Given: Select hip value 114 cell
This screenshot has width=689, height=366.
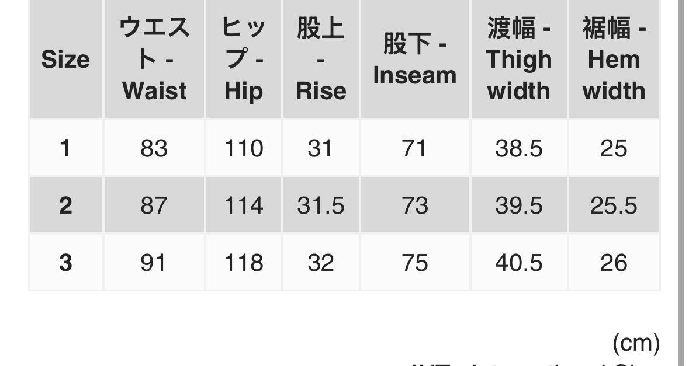Looking at the screenshot, I should click(x=244, y=205).
